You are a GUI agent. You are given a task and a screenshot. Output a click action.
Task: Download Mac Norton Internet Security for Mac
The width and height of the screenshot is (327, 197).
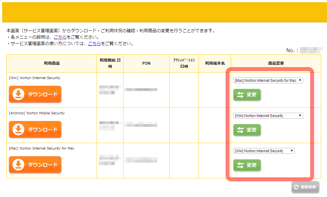click(35, 165)
